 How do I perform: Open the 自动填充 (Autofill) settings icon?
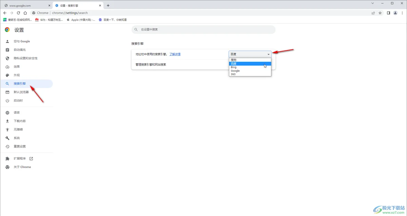pyautogui.click(x=7, y=49)
